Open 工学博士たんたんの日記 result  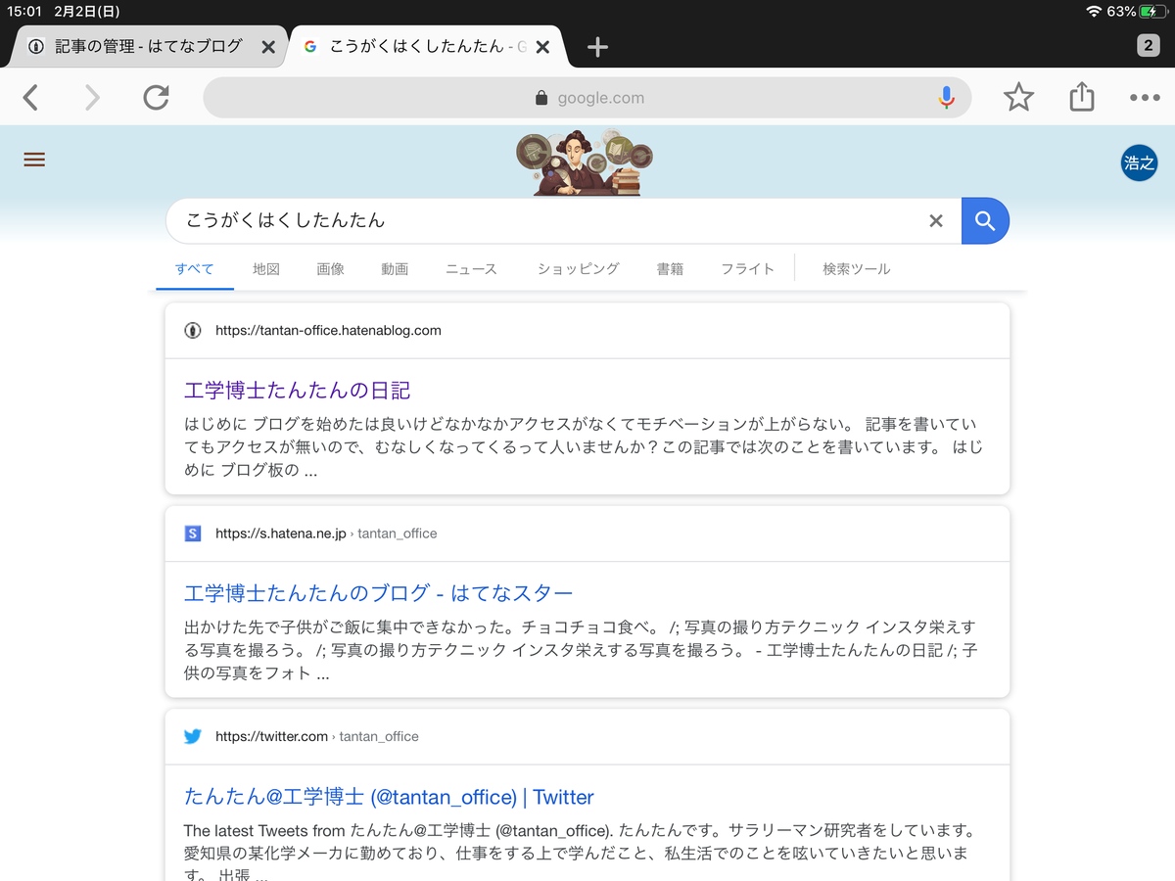click(x=298, y=391)
